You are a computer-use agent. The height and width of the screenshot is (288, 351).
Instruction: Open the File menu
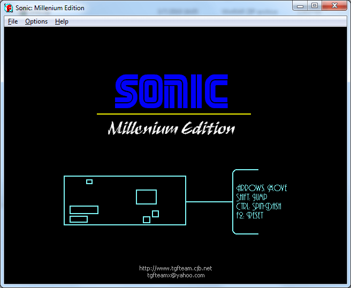(x=13, y=21)
